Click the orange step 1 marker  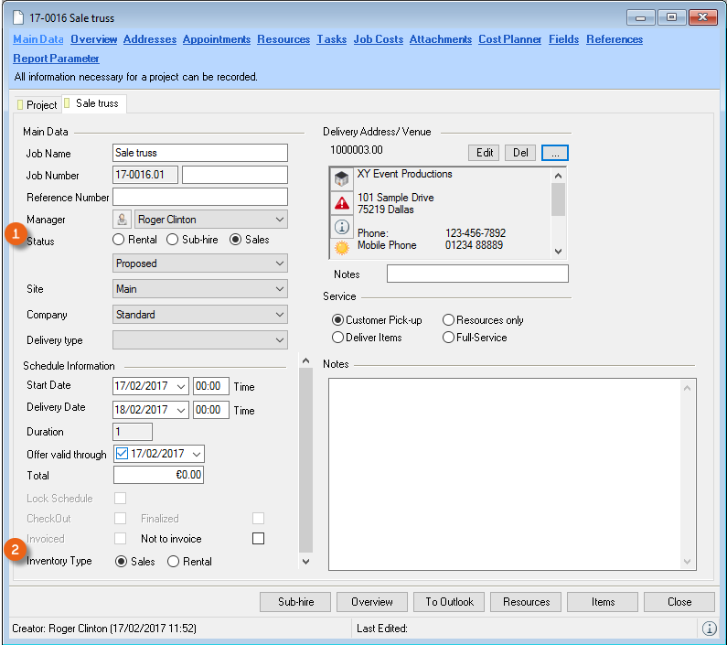(14, 234)
